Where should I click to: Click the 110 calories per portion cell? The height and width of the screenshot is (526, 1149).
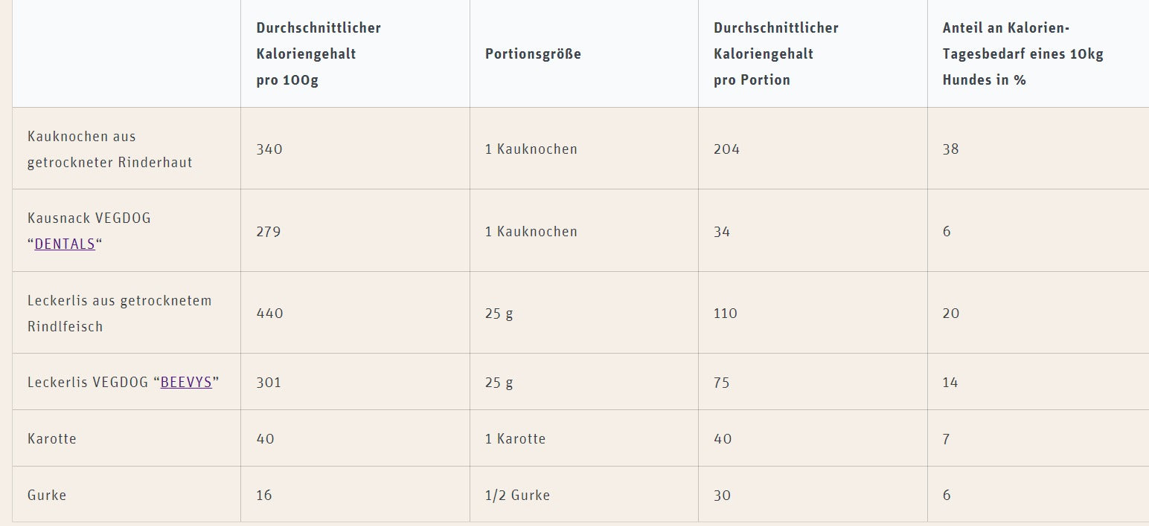725,314
